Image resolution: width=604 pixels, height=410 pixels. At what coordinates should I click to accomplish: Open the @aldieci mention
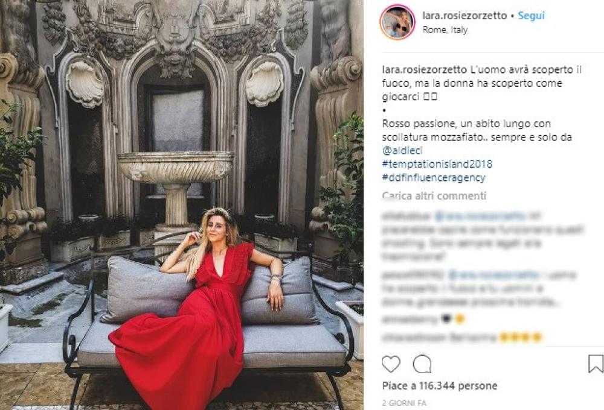click(402, 150)
